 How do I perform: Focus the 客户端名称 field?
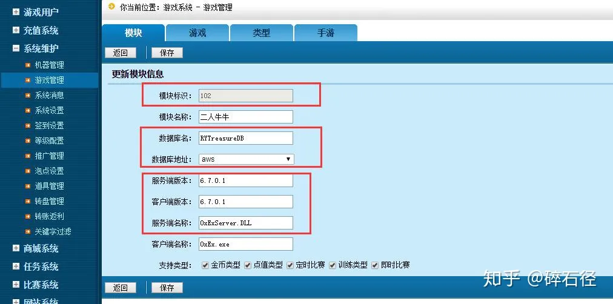[246, 244]
